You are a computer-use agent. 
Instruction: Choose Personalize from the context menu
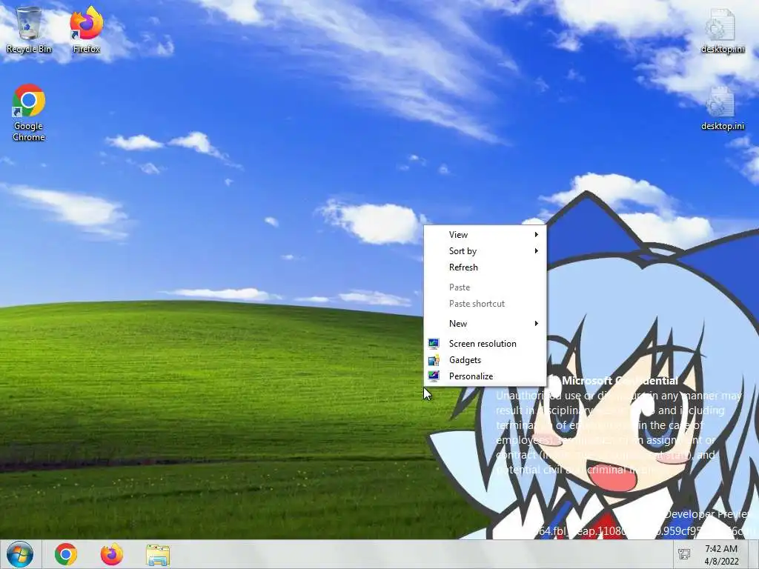coord(485,376)
